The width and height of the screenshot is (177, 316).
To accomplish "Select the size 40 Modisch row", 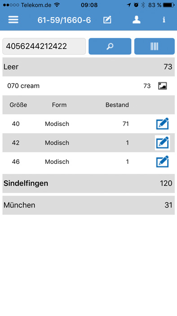I will [x=88, y=124].
